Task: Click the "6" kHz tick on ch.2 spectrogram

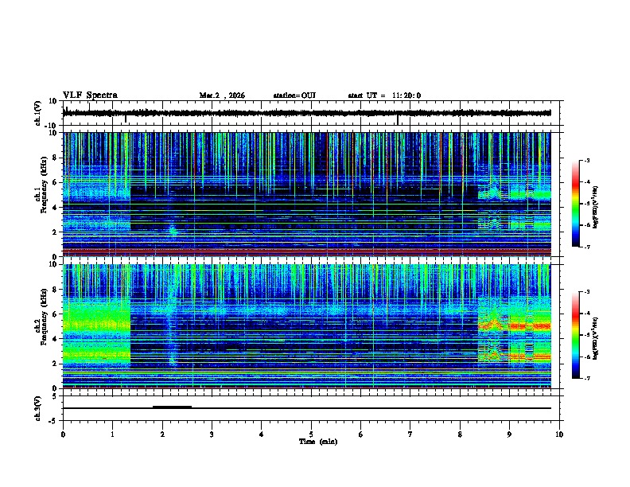Action: click(55, 314)
